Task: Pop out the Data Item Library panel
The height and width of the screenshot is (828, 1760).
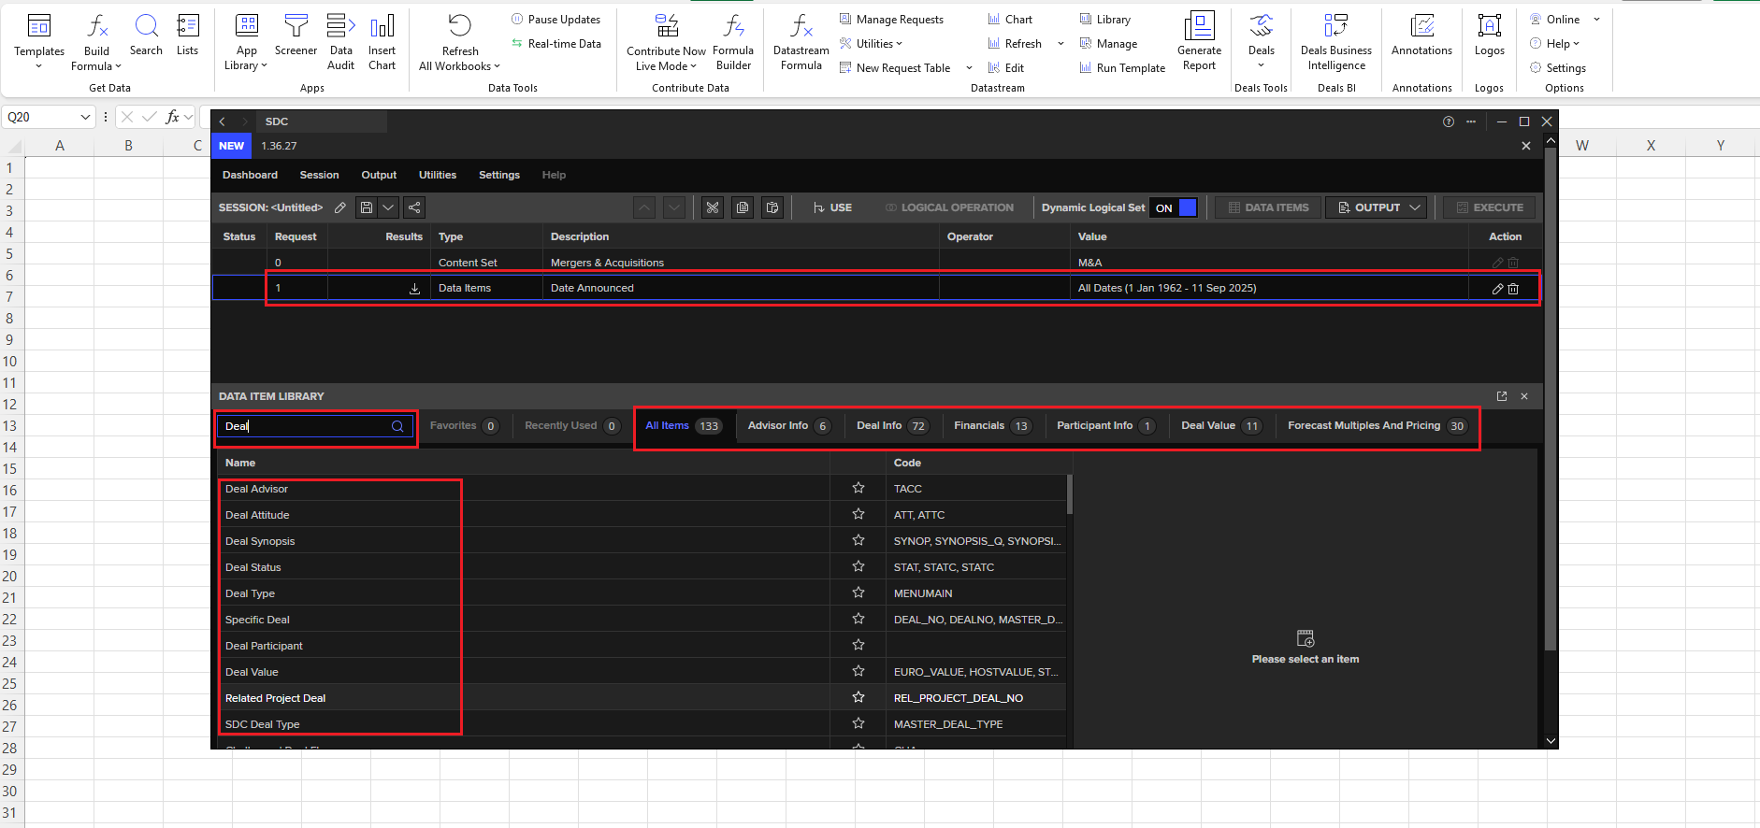Action: [1502, 396]
